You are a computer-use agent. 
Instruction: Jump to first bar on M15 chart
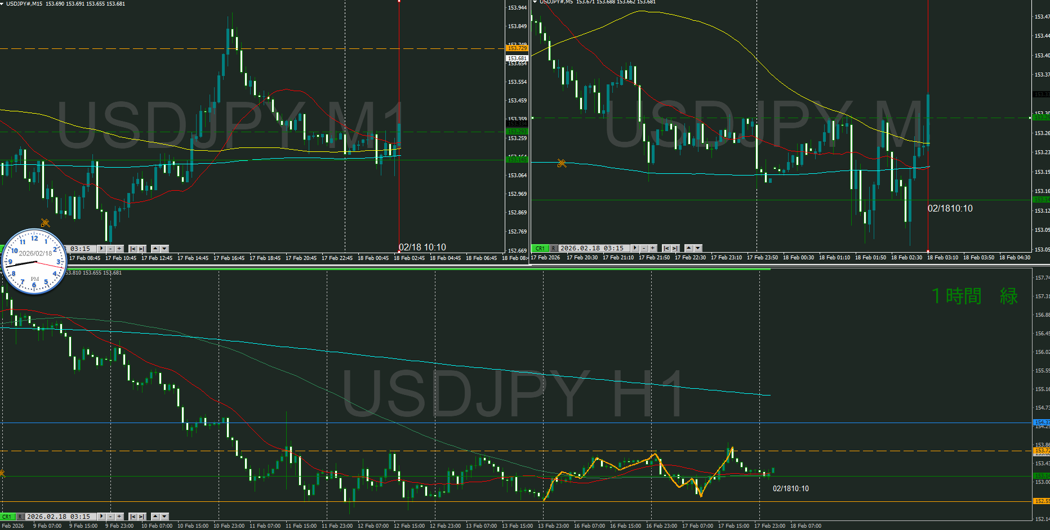(x=132, y=249)
